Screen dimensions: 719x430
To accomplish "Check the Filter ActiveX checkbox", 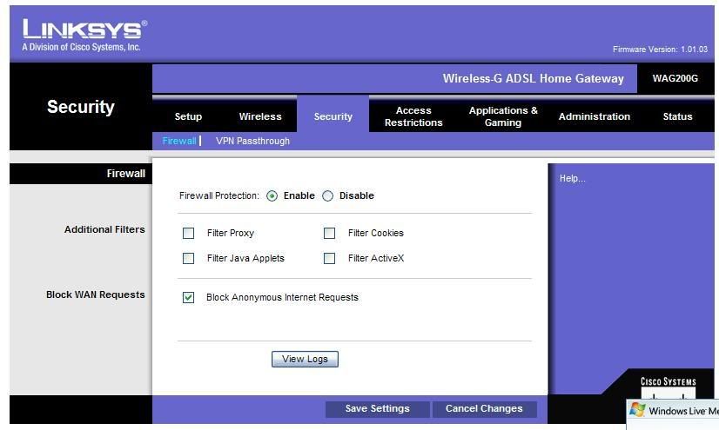I will [329, 259].
